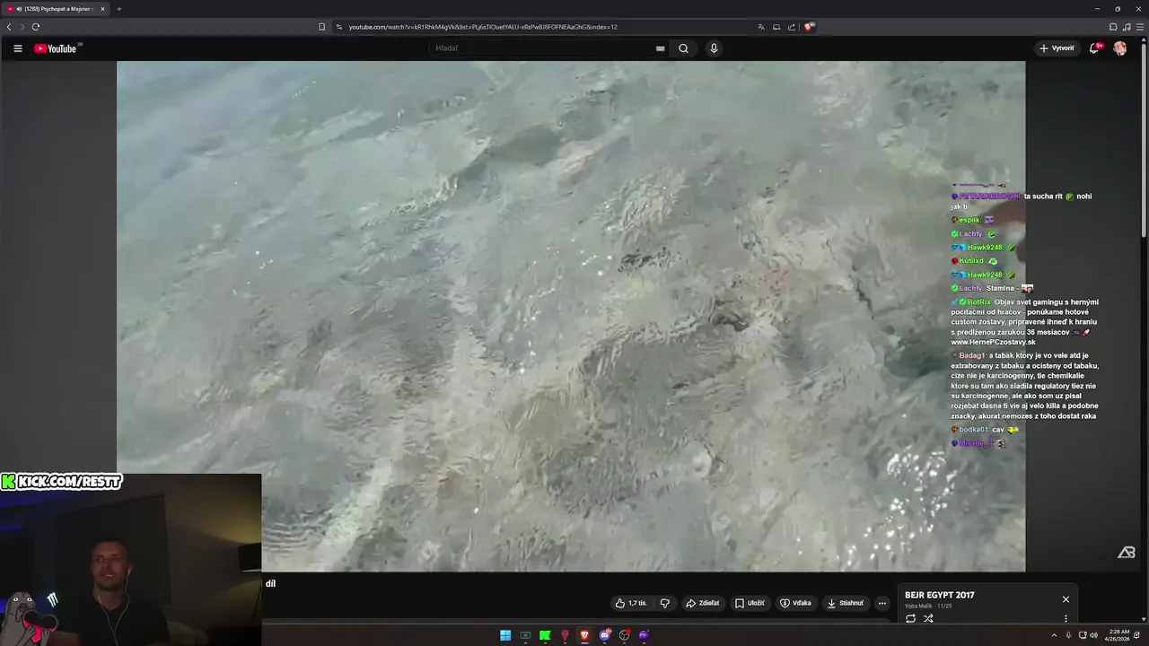Open YouTube notifications bell

[x=1094, y=48]
